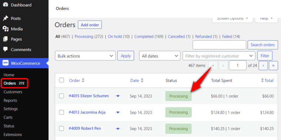The width and height of the screenshot is (281, 140).
Task: Filter orders by Failed status
Action: (227, 36)
